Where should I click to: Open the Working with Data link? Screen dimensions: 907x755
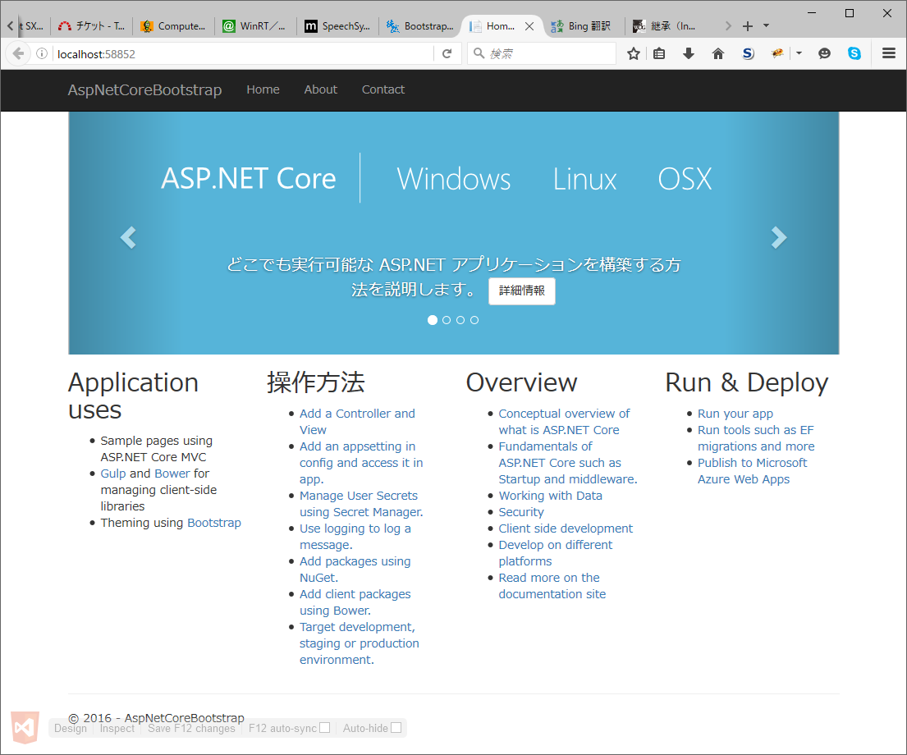point(550,496)
